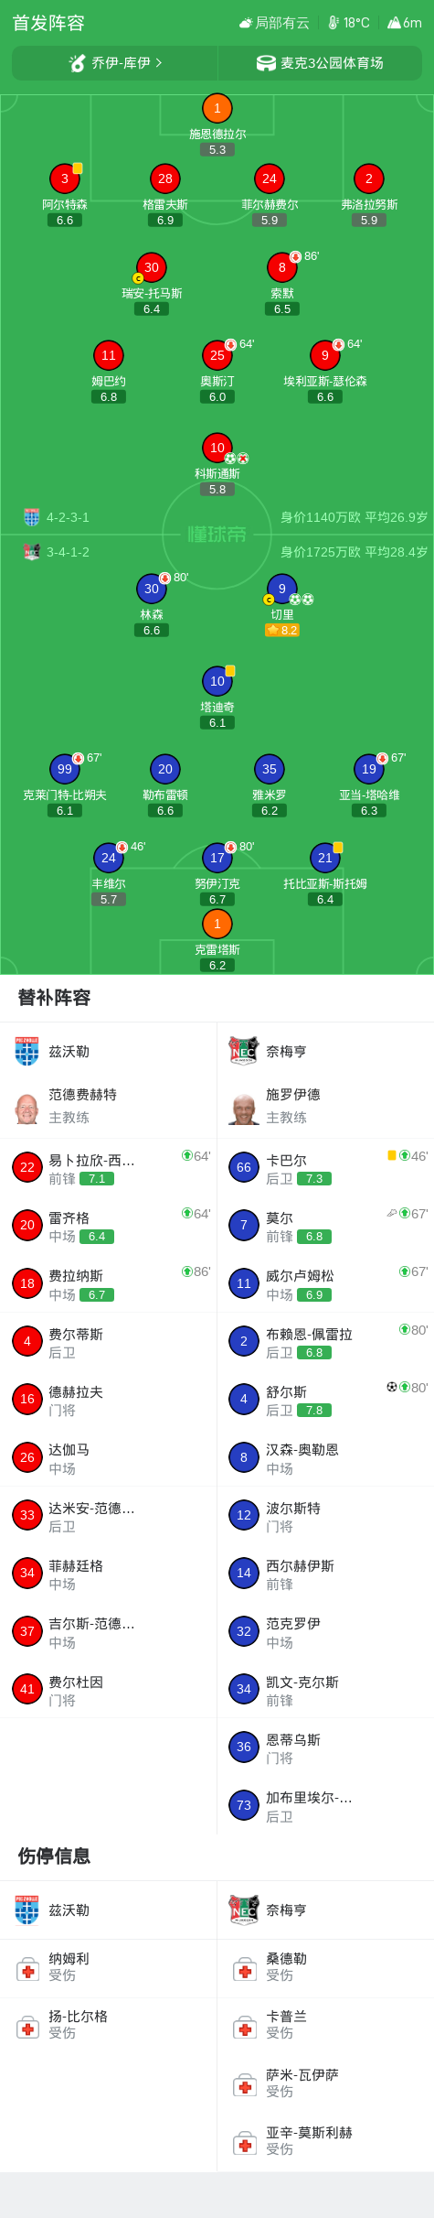
Task: Tap 瑞安-托马斯 captain number 30 icon
Action: pyautogui.click(x=151, y=267)
